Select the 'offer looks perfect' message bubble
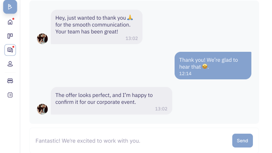This screenshot has width=272, height=153. tap(112, 101)
